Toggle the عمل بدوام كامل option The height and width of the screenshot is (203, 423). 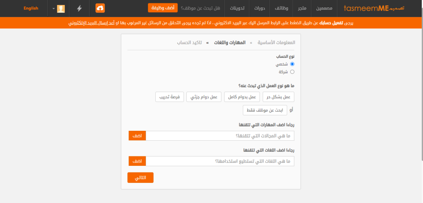coord(240,97)
